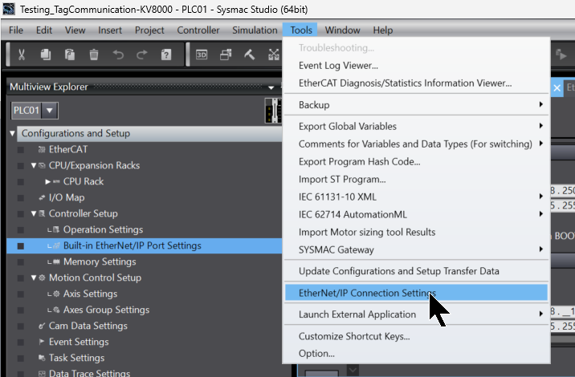Click the stacked windows toolbar icon
575x377 pixels.
click(x=226, y=55)
